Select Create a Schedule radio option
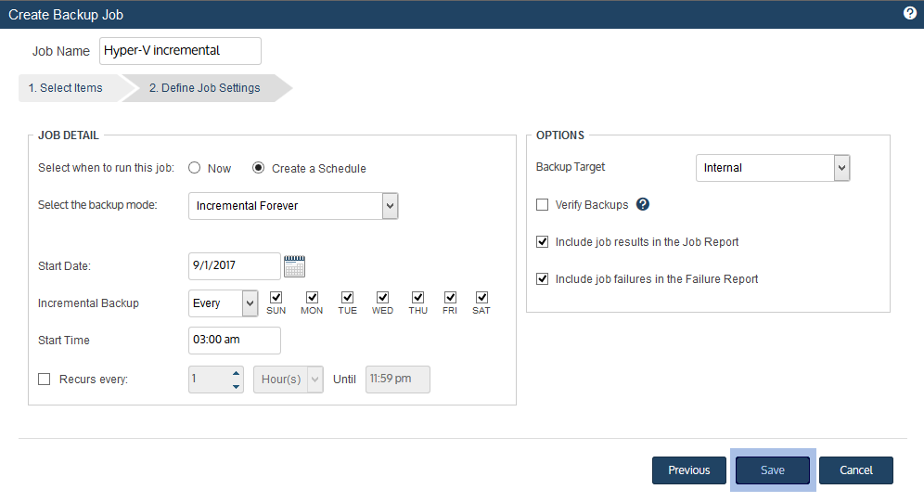924x502 pixels. point(258,168)
